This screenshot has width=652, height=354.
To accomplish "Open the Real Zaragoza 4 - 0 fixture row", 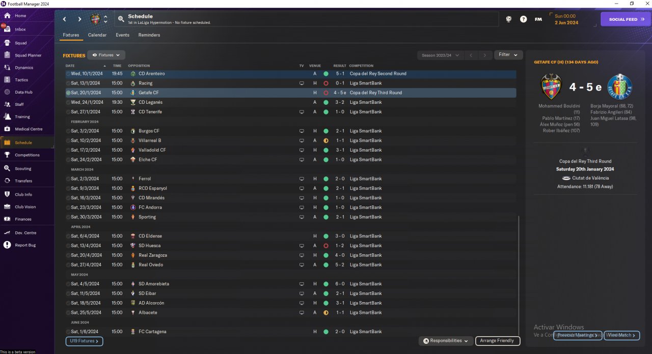I will tap(291, 255).
